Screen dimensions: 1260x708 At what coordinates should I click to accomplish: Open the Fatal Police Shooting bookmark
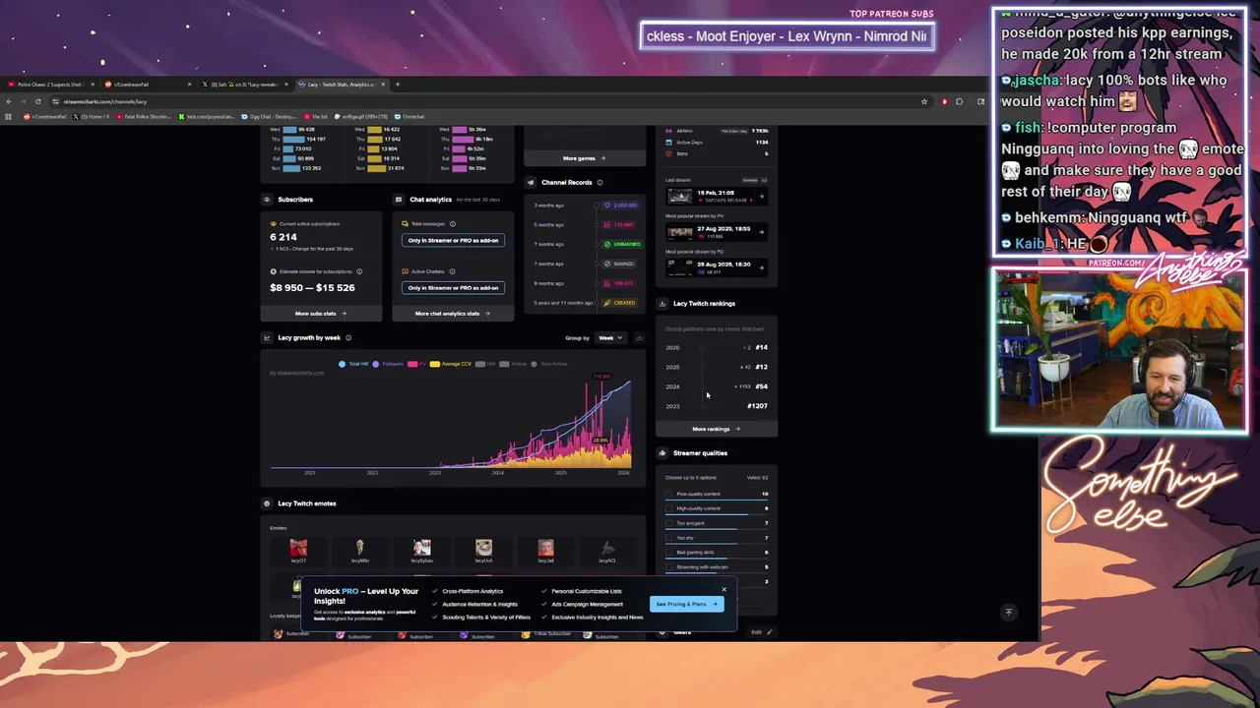click(x=144, y=116)
